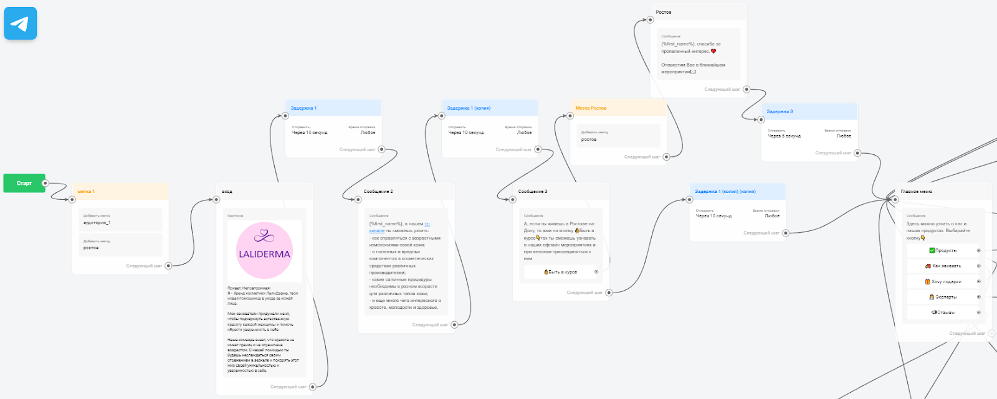Select the Метка Ростов block header
This screenshot has height=399, width=997.
click(x=618, y=108)
